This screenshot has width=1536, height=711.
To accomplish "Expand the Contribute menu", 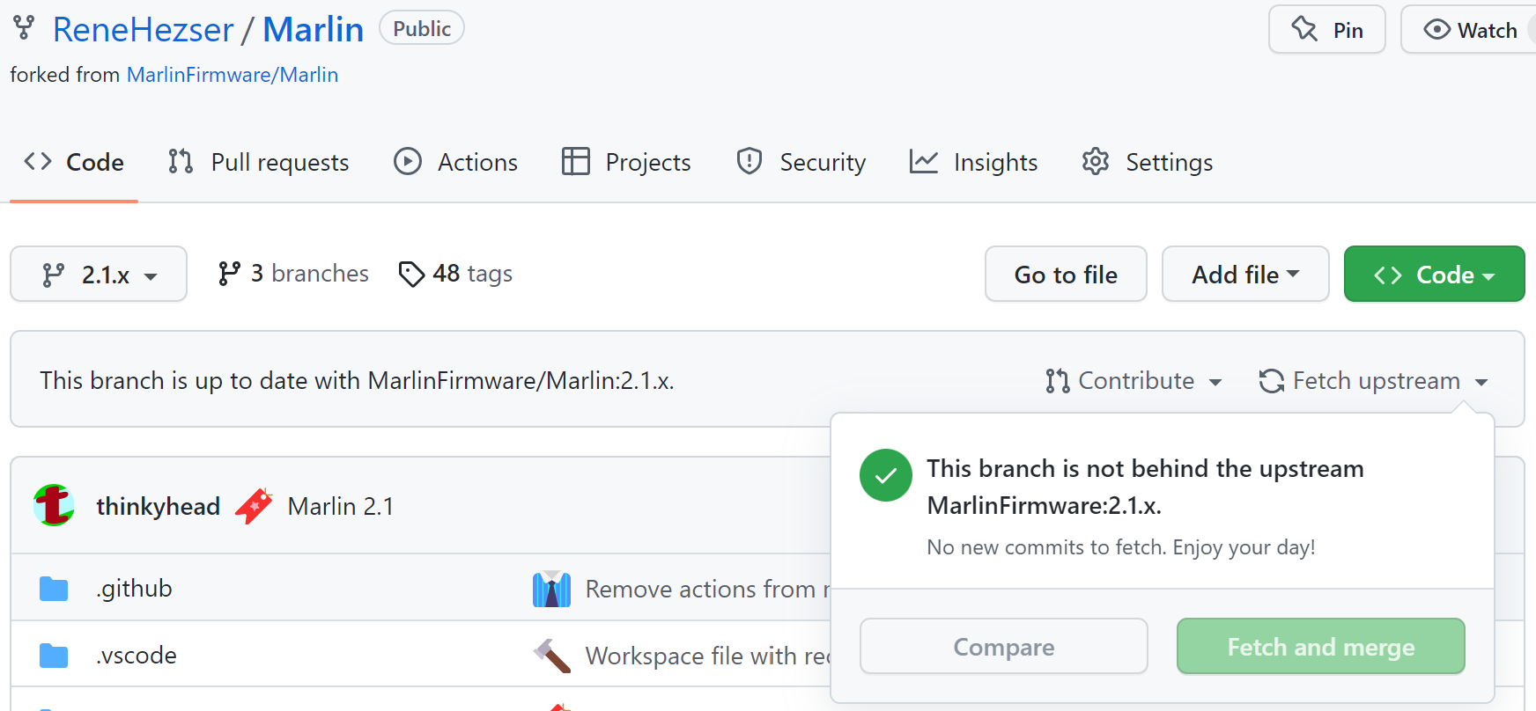I will (1134, 381).
